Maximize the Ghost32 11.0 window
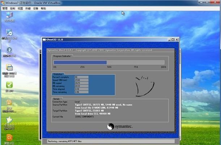221x145 pixels. coord(173,40)
